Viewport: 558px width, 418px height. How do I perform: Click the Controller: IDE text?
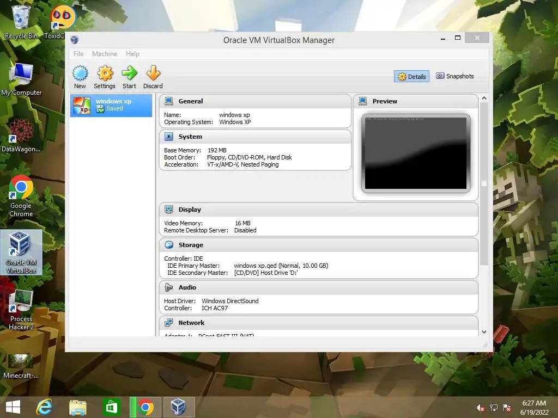[x=184, y=259]
